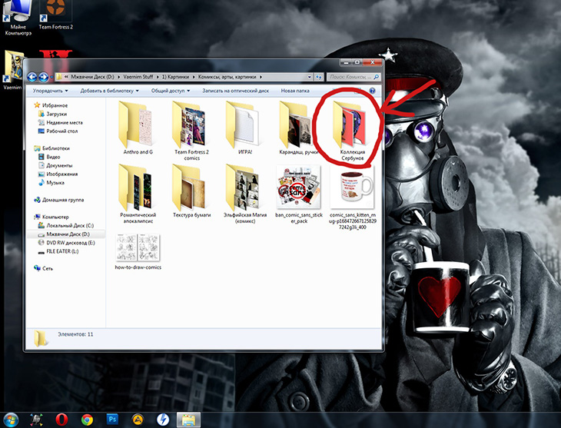Click the Windows Explorer taskbar button
Viewport: 561px width, 428px height.
click(x=188, y=420)
